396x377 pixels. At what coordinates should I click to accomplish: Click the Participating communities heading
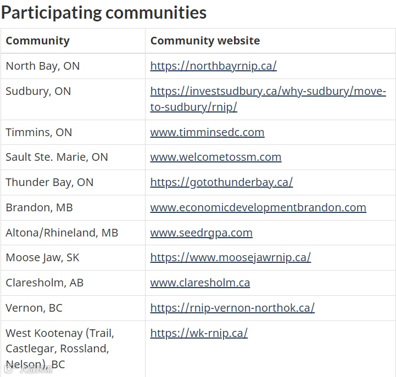click(x=104, y=13)
